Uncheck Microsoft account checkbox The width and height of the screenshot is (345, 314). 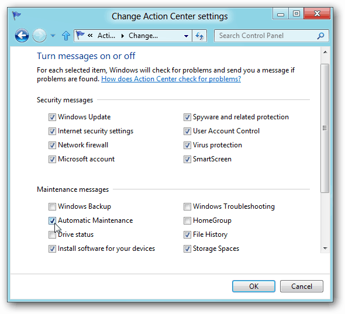(52, 159)
